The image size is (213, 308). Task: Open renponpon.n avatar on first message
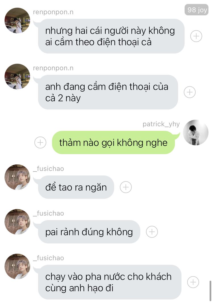[x=17, y=20]
